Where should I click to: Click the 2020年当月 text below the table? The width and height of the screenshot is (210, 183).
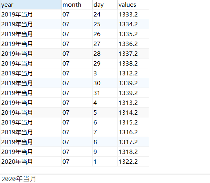pyautogui.click(x=19, y=179)
